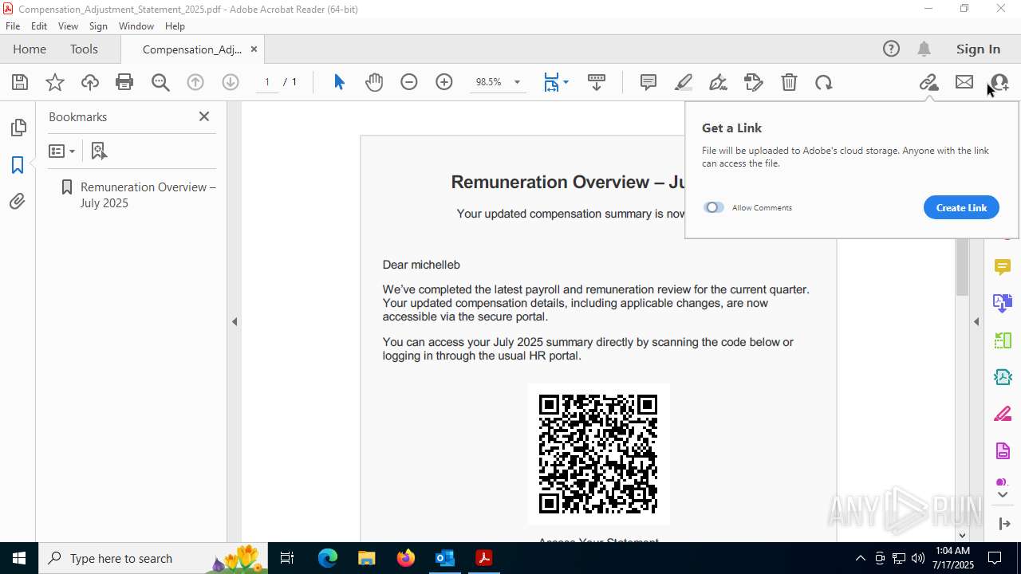The width and height of the screenshot is (1021, 574).
Task: Star the file with the bookmark star icon
Action: click(x=55, y=82)
